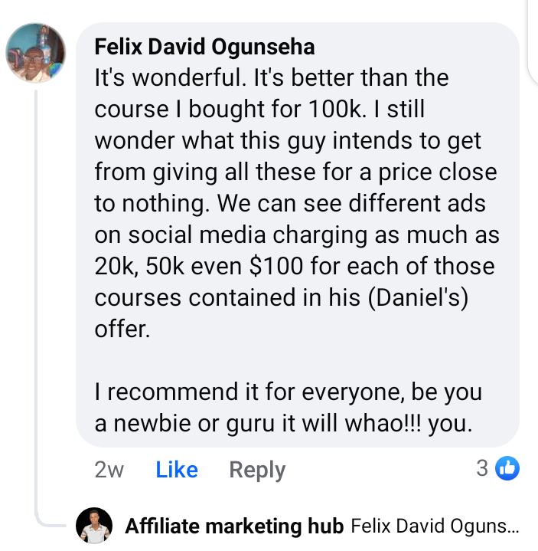Click the first line "It's wonderful" in the comment
538x551 pixels.
[x=170, y=77]
